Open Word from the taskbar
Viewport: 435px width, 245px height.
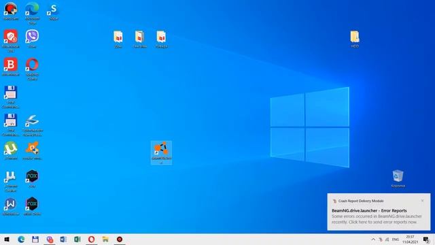(63, 239)
